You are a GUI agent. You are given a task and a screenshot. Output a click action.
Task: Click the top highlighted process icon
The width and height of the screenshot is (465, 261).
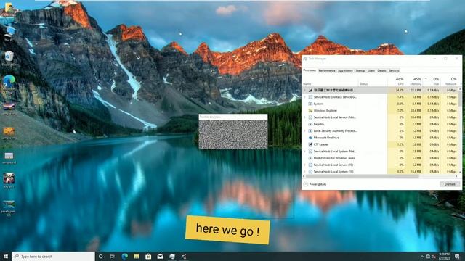coord(310,90)
